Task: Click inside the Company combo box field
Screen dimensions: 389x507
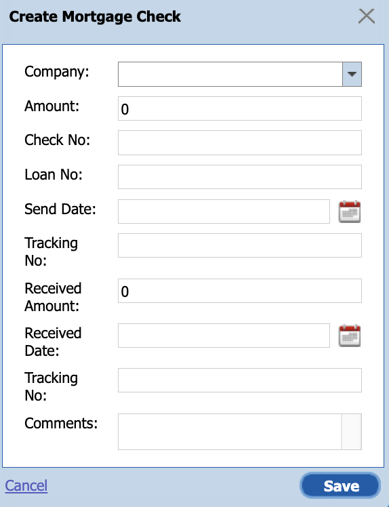Action: click(x=230, y=75)
